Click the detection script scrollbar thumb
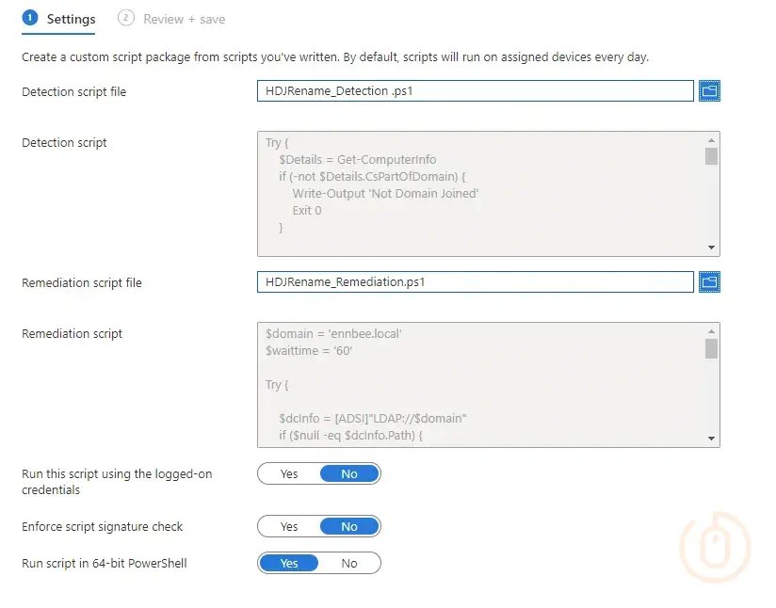776x608 pixels. pos(711,156)
